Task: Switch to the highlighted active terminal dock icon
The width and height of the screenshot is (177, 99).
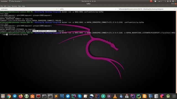Action: coord(50,96)
